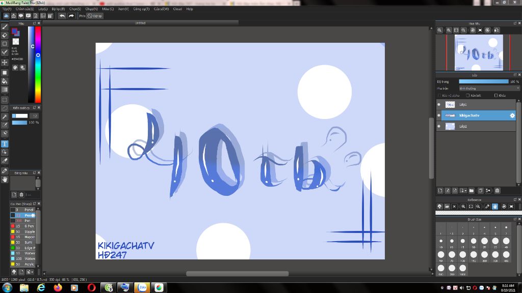522x293 pixels.
Task: Select the transparent color swatch
Action: (16, 42)
